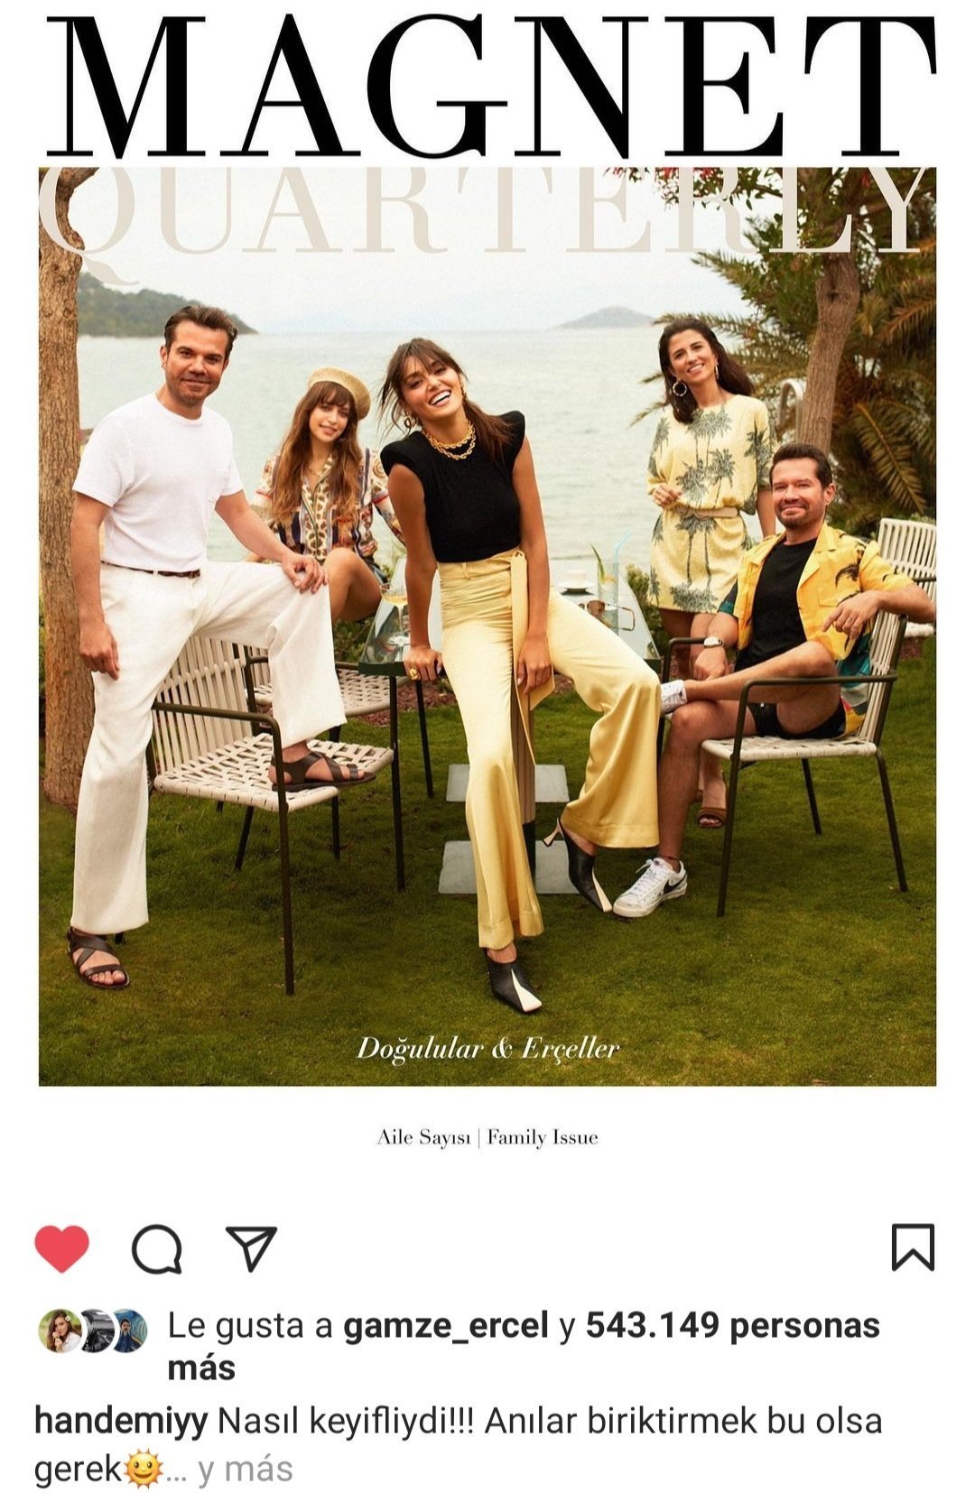The height and width of the screenshot is (1493, 975).
Task: Open the third liker's profile avatar
Action: coord(128,1330)
